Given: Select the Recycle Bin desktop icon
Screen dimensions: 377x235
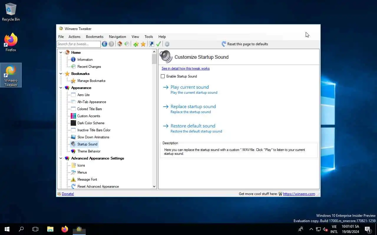Looking at the screenshot, I should [x=11, y=12].
